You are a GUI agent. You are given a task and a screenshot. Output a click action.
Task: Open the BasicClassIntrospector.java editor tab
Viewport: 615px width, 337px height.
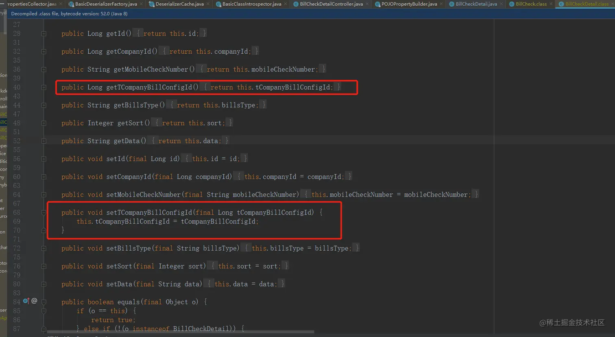pos(251,4)
